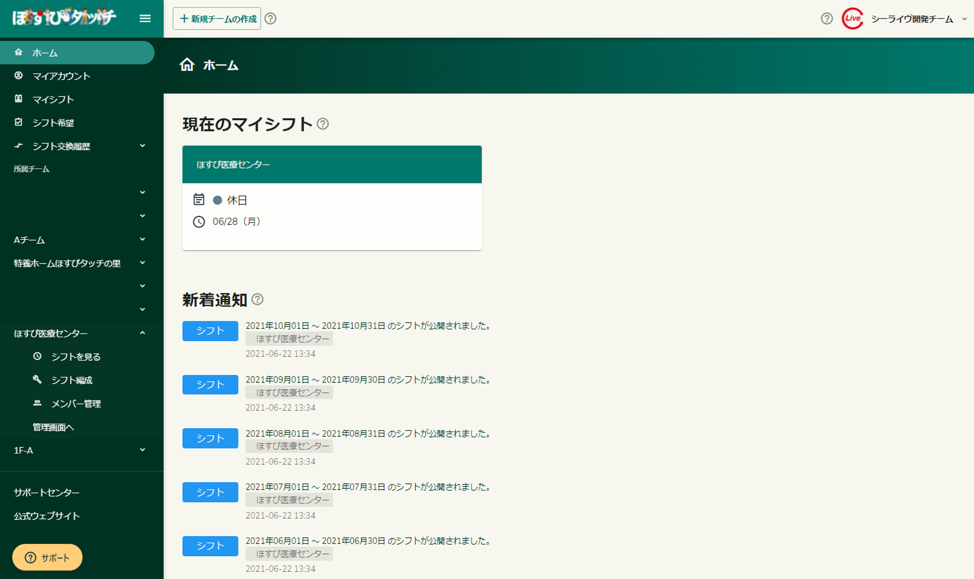Click the シフト希望 checklist icon
Viewport: 974px width, 579px height.
tap(19, 122)
